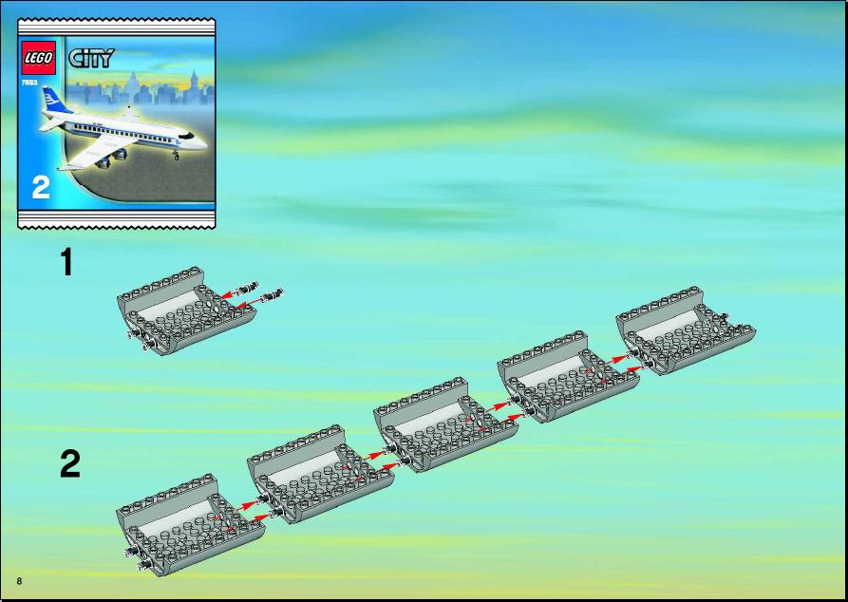Click the fourth fuselage section in step 2
Screen dimensions: 848x602
coord(567,376)
